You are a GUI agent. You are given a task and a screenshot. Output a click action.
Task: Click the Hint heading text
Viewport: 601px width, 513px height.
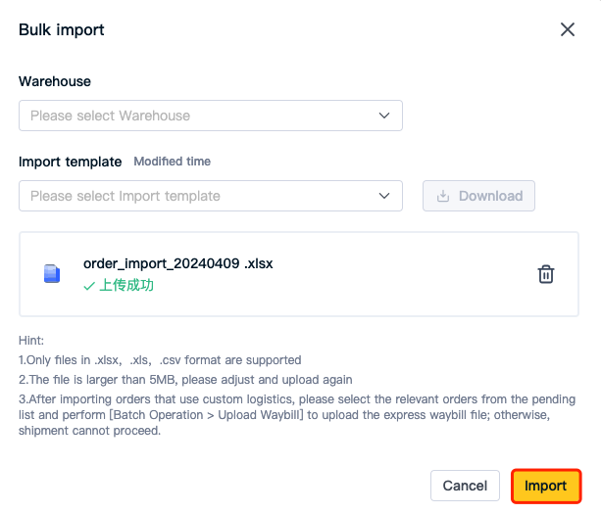(x=31, y=341)
